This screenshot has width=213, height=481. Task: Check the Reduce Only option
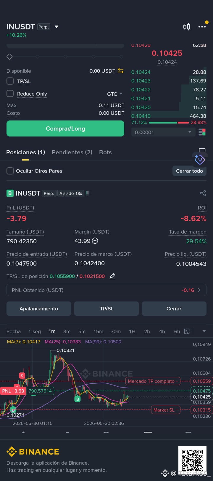(x=10, y=94)
